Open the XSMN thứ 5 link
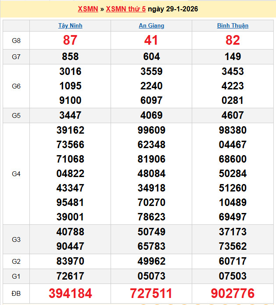276x305 pixels. pos(125,9)
